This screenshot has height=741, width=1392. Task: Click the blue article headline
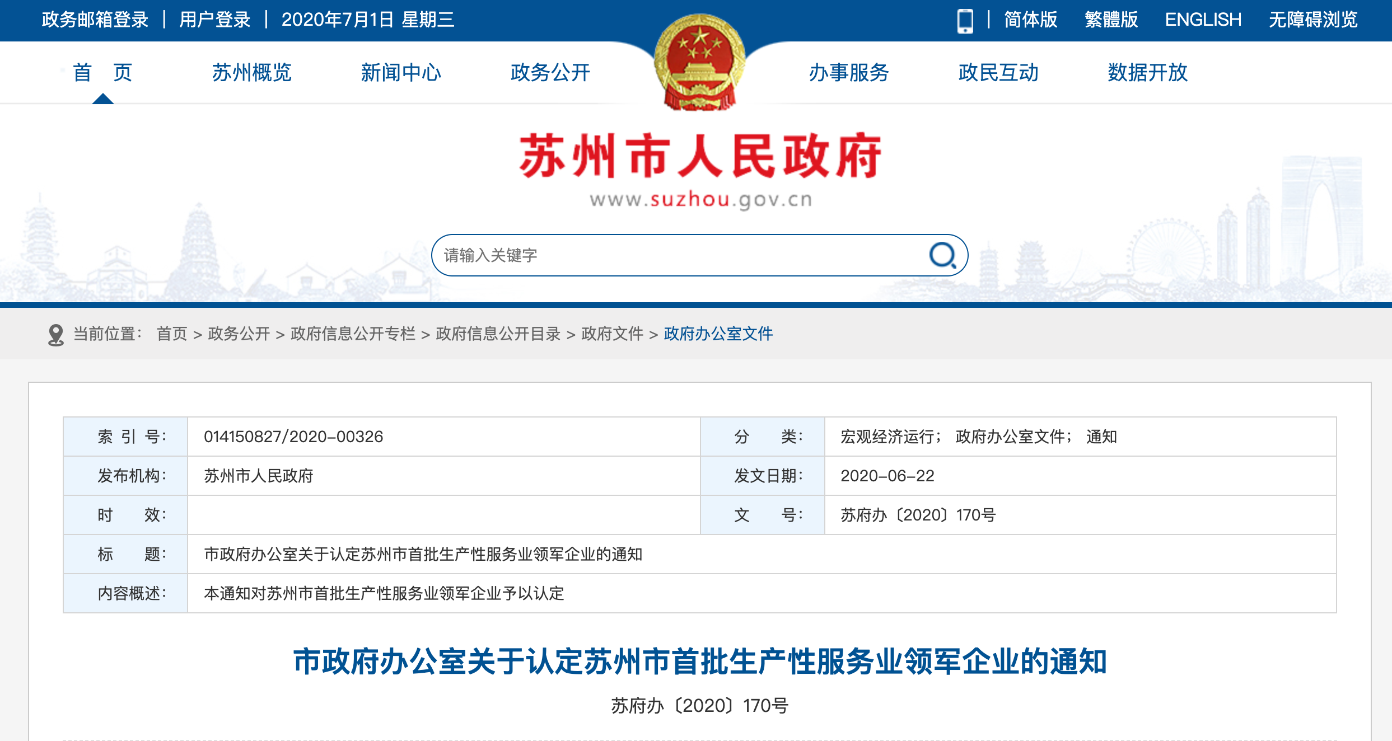point(700,662)
